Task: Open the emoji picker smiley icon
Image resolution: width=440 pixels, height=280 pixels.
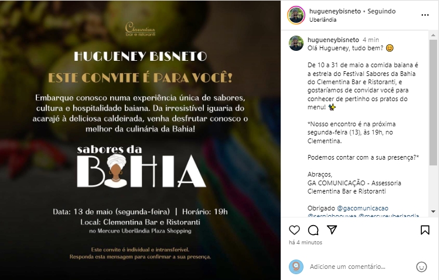Action: click(421, 267)
